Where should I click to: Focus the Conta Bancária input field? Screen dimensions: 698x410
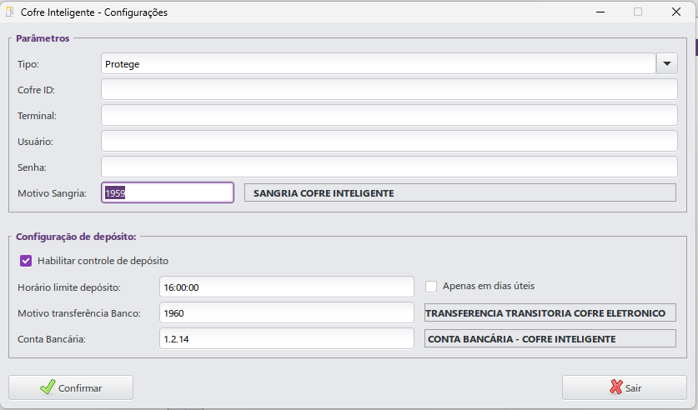286,339
